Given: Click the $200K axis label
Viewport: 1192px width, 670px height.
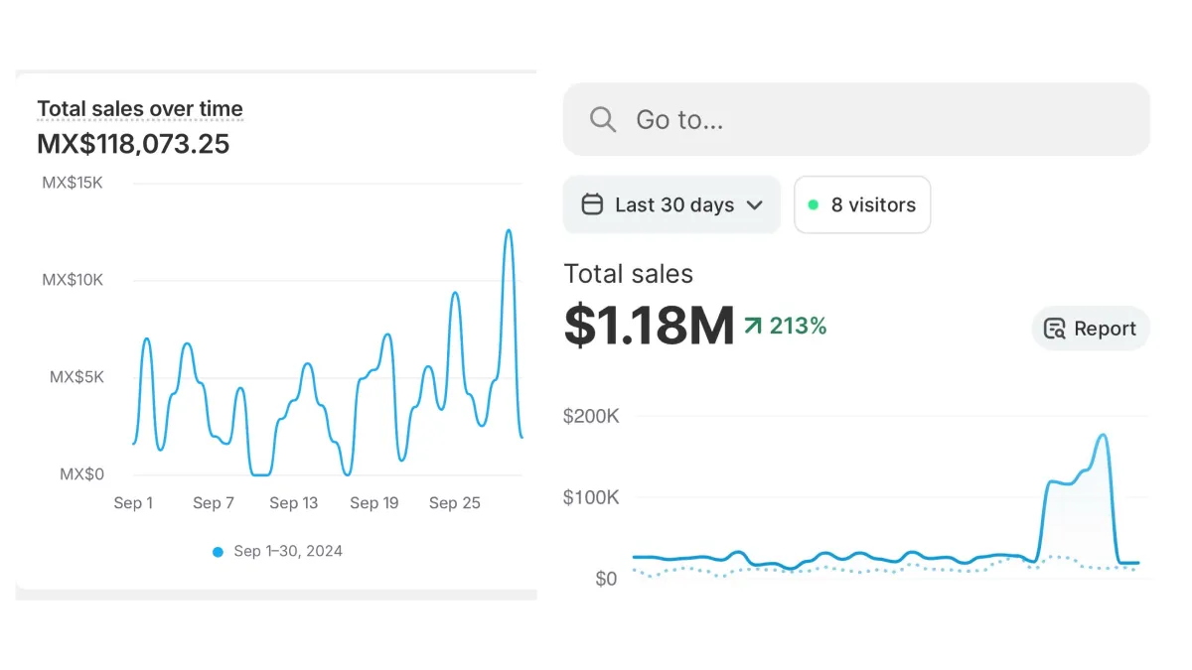Looking at the screenshot, I should [591, 416].
